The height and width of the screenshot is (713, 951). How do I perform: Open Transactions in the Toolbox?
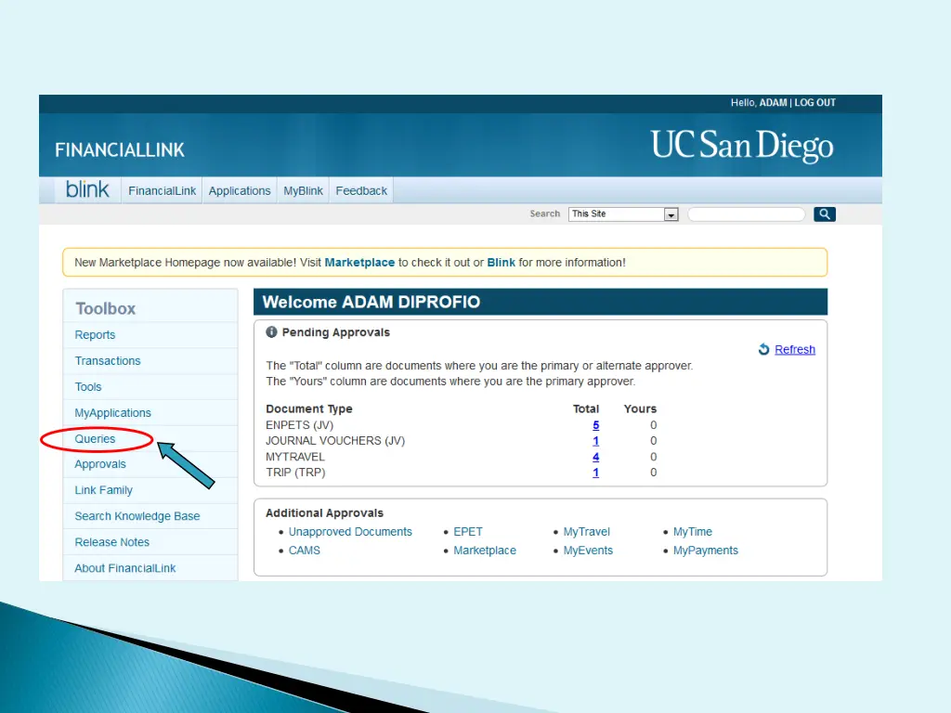point(108,361)
